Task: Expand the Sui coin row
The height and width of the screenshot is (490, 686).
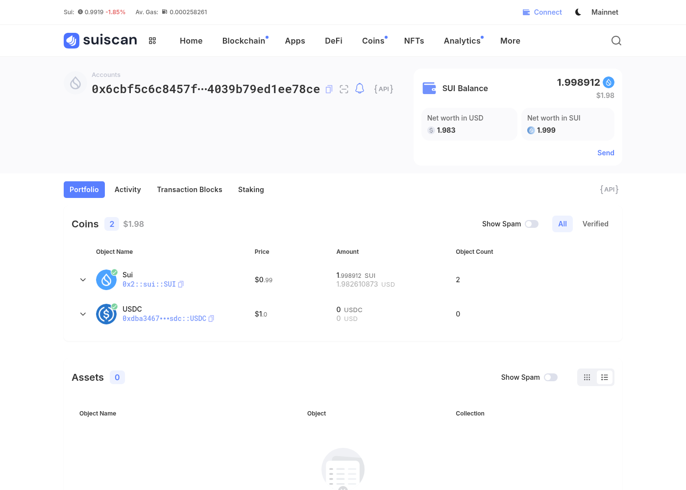Action: click(83, 280)
